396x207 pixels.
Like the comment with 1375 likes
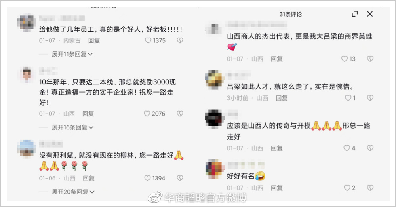pyautogui.click(x=148, y=40)
